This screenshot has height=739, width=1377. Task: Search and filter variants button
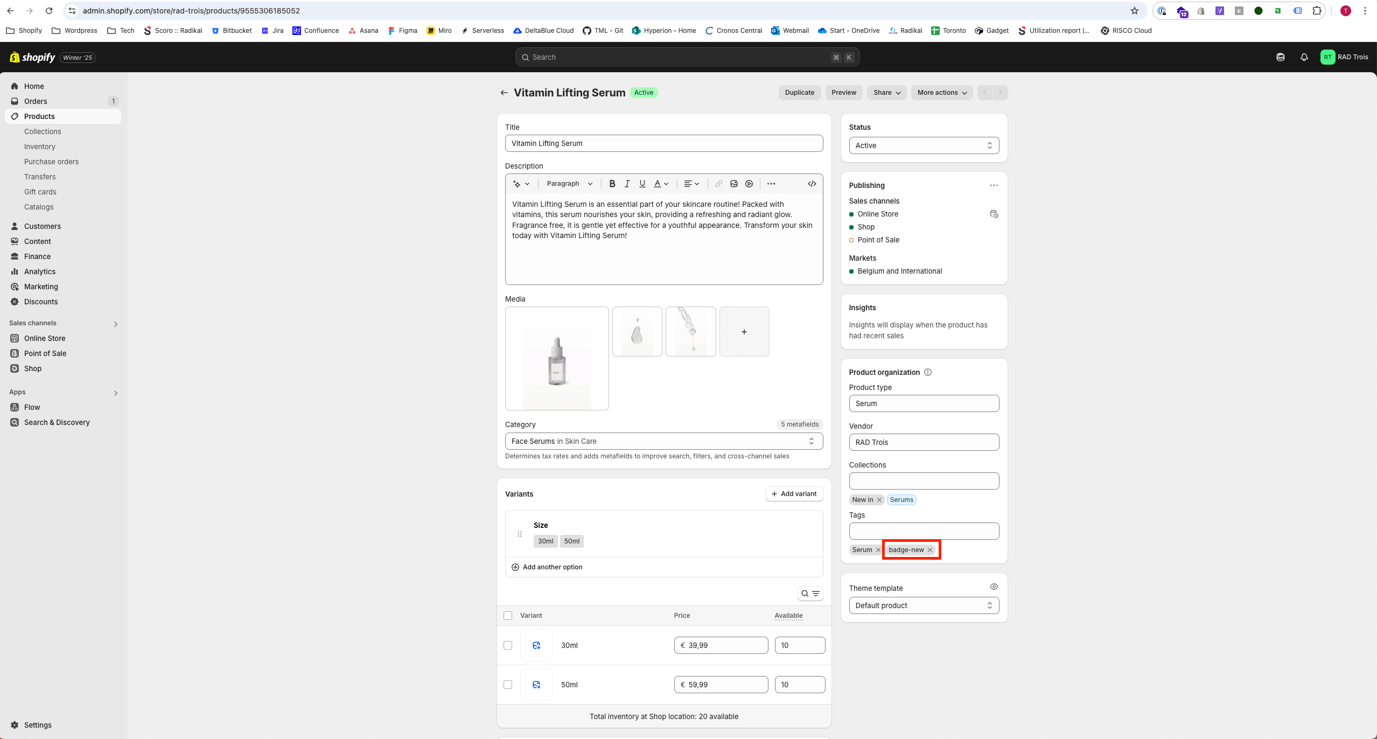(810, 594)
